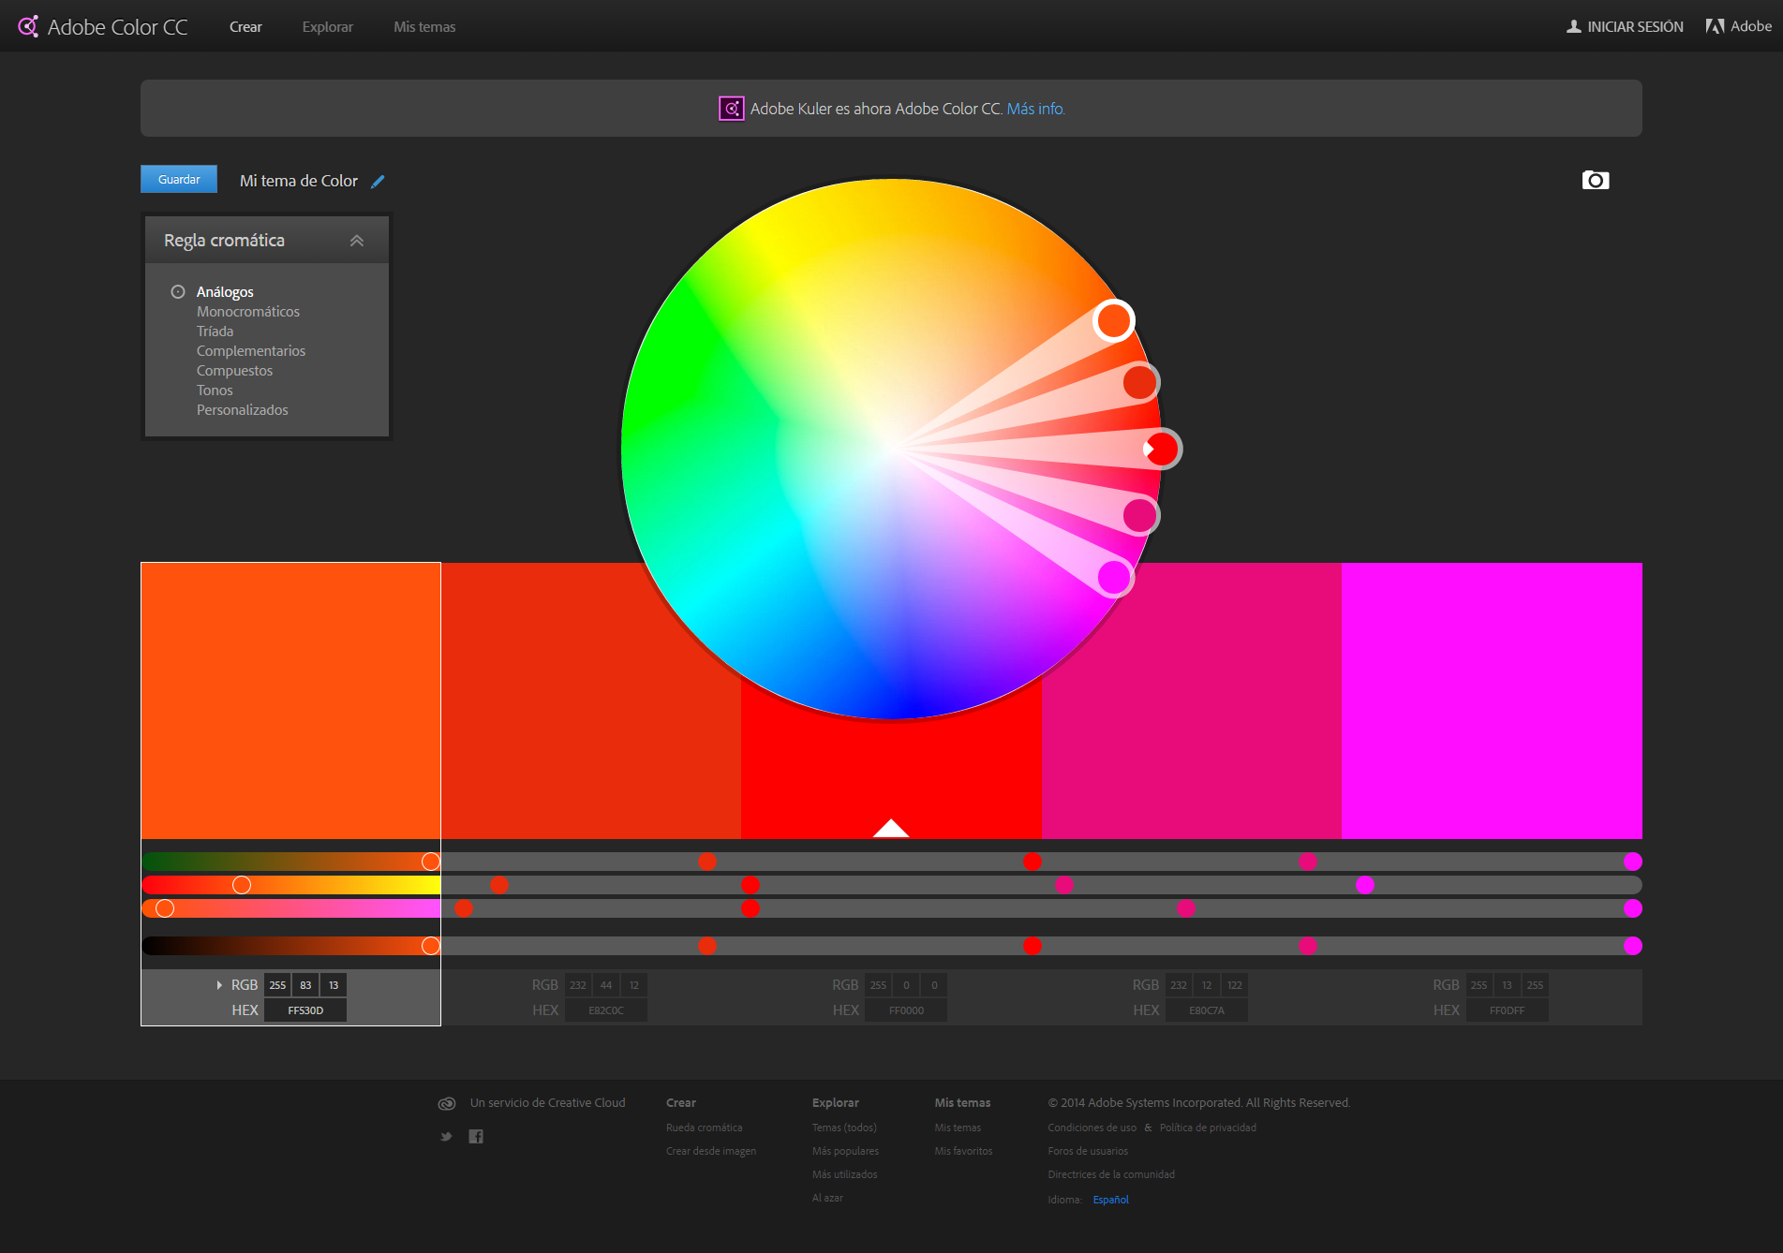Go to Mis temas tab
The width and height of the screenshot is (1783, 1253).
pos(424,27)
